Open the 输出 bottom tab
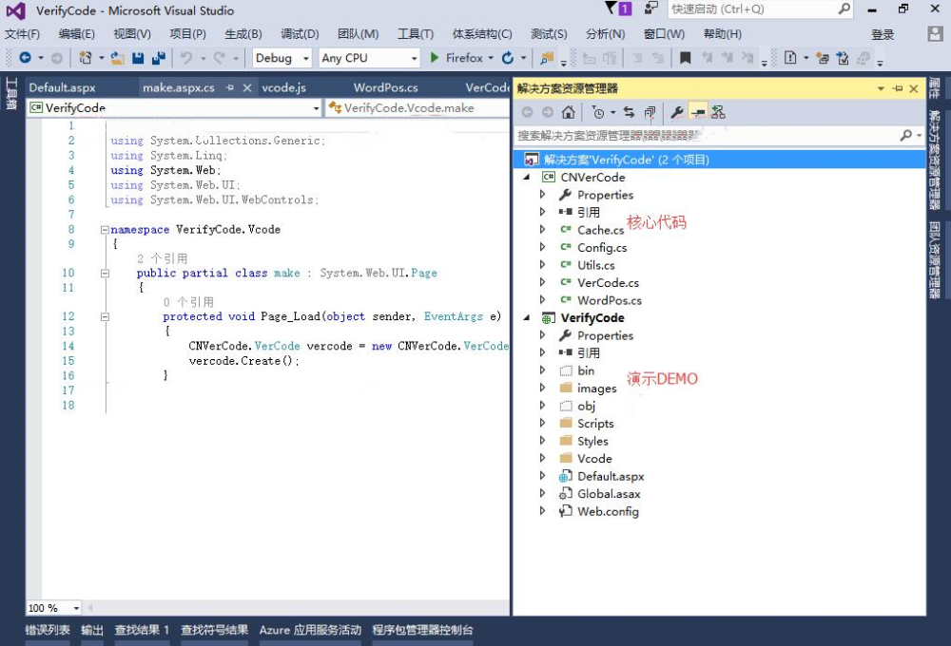The image size is (951, 646). (92, 630)
